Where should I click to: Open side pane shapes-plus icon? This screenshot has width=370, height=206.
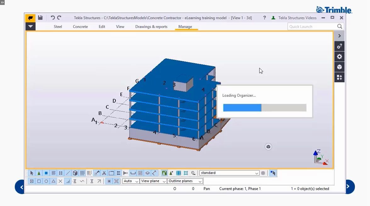pyautogui.click(x=339, y=78)
